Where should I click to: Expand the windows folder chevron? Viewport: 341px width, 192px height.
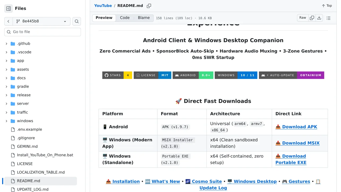tap(6, 121)
